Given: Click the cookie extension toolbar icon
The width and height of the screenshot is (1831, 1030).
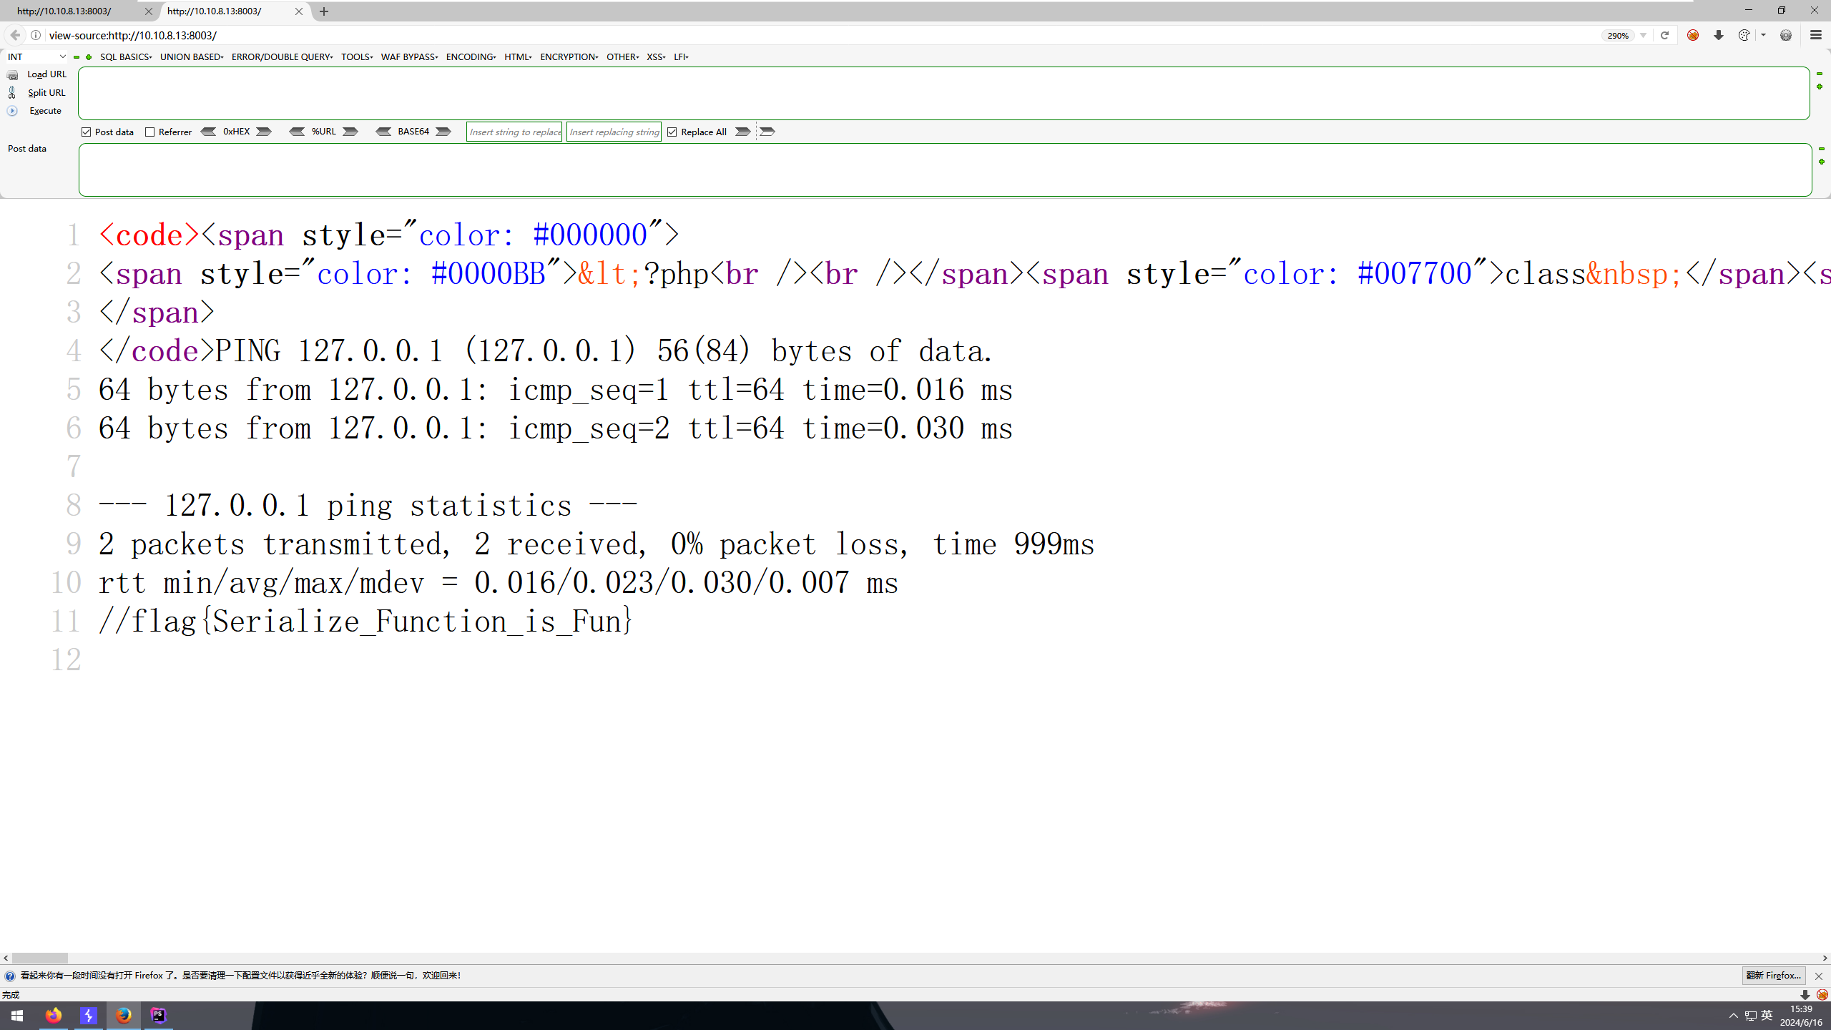Looking at the screenshot, I should (x=1744, y=35).
